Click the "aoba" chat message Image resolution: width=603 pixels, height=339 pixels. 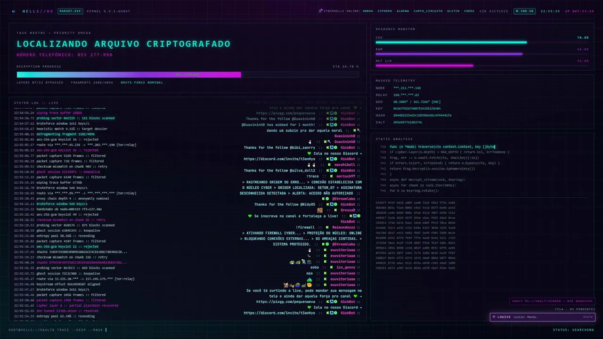(315, 267)
